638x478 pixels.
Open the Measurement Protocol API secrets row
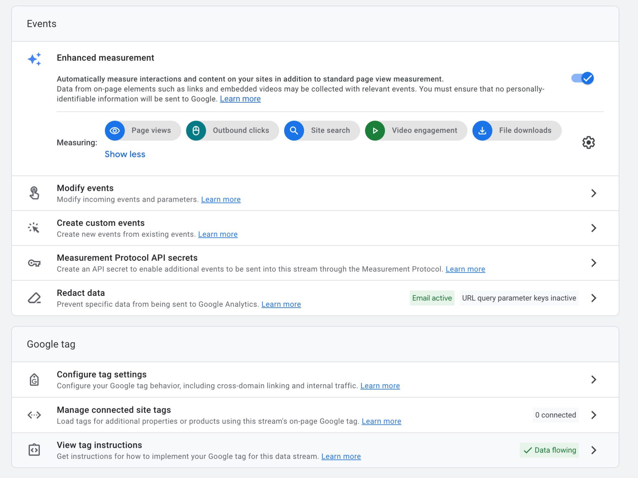coord(127,258)
